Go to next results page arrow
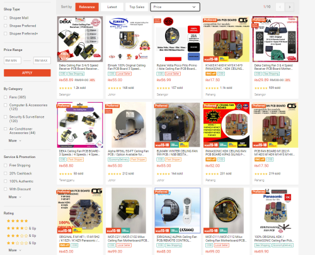The width and height of the screenshot is (315, 255). pyautogui.click(x=290, y=7)
